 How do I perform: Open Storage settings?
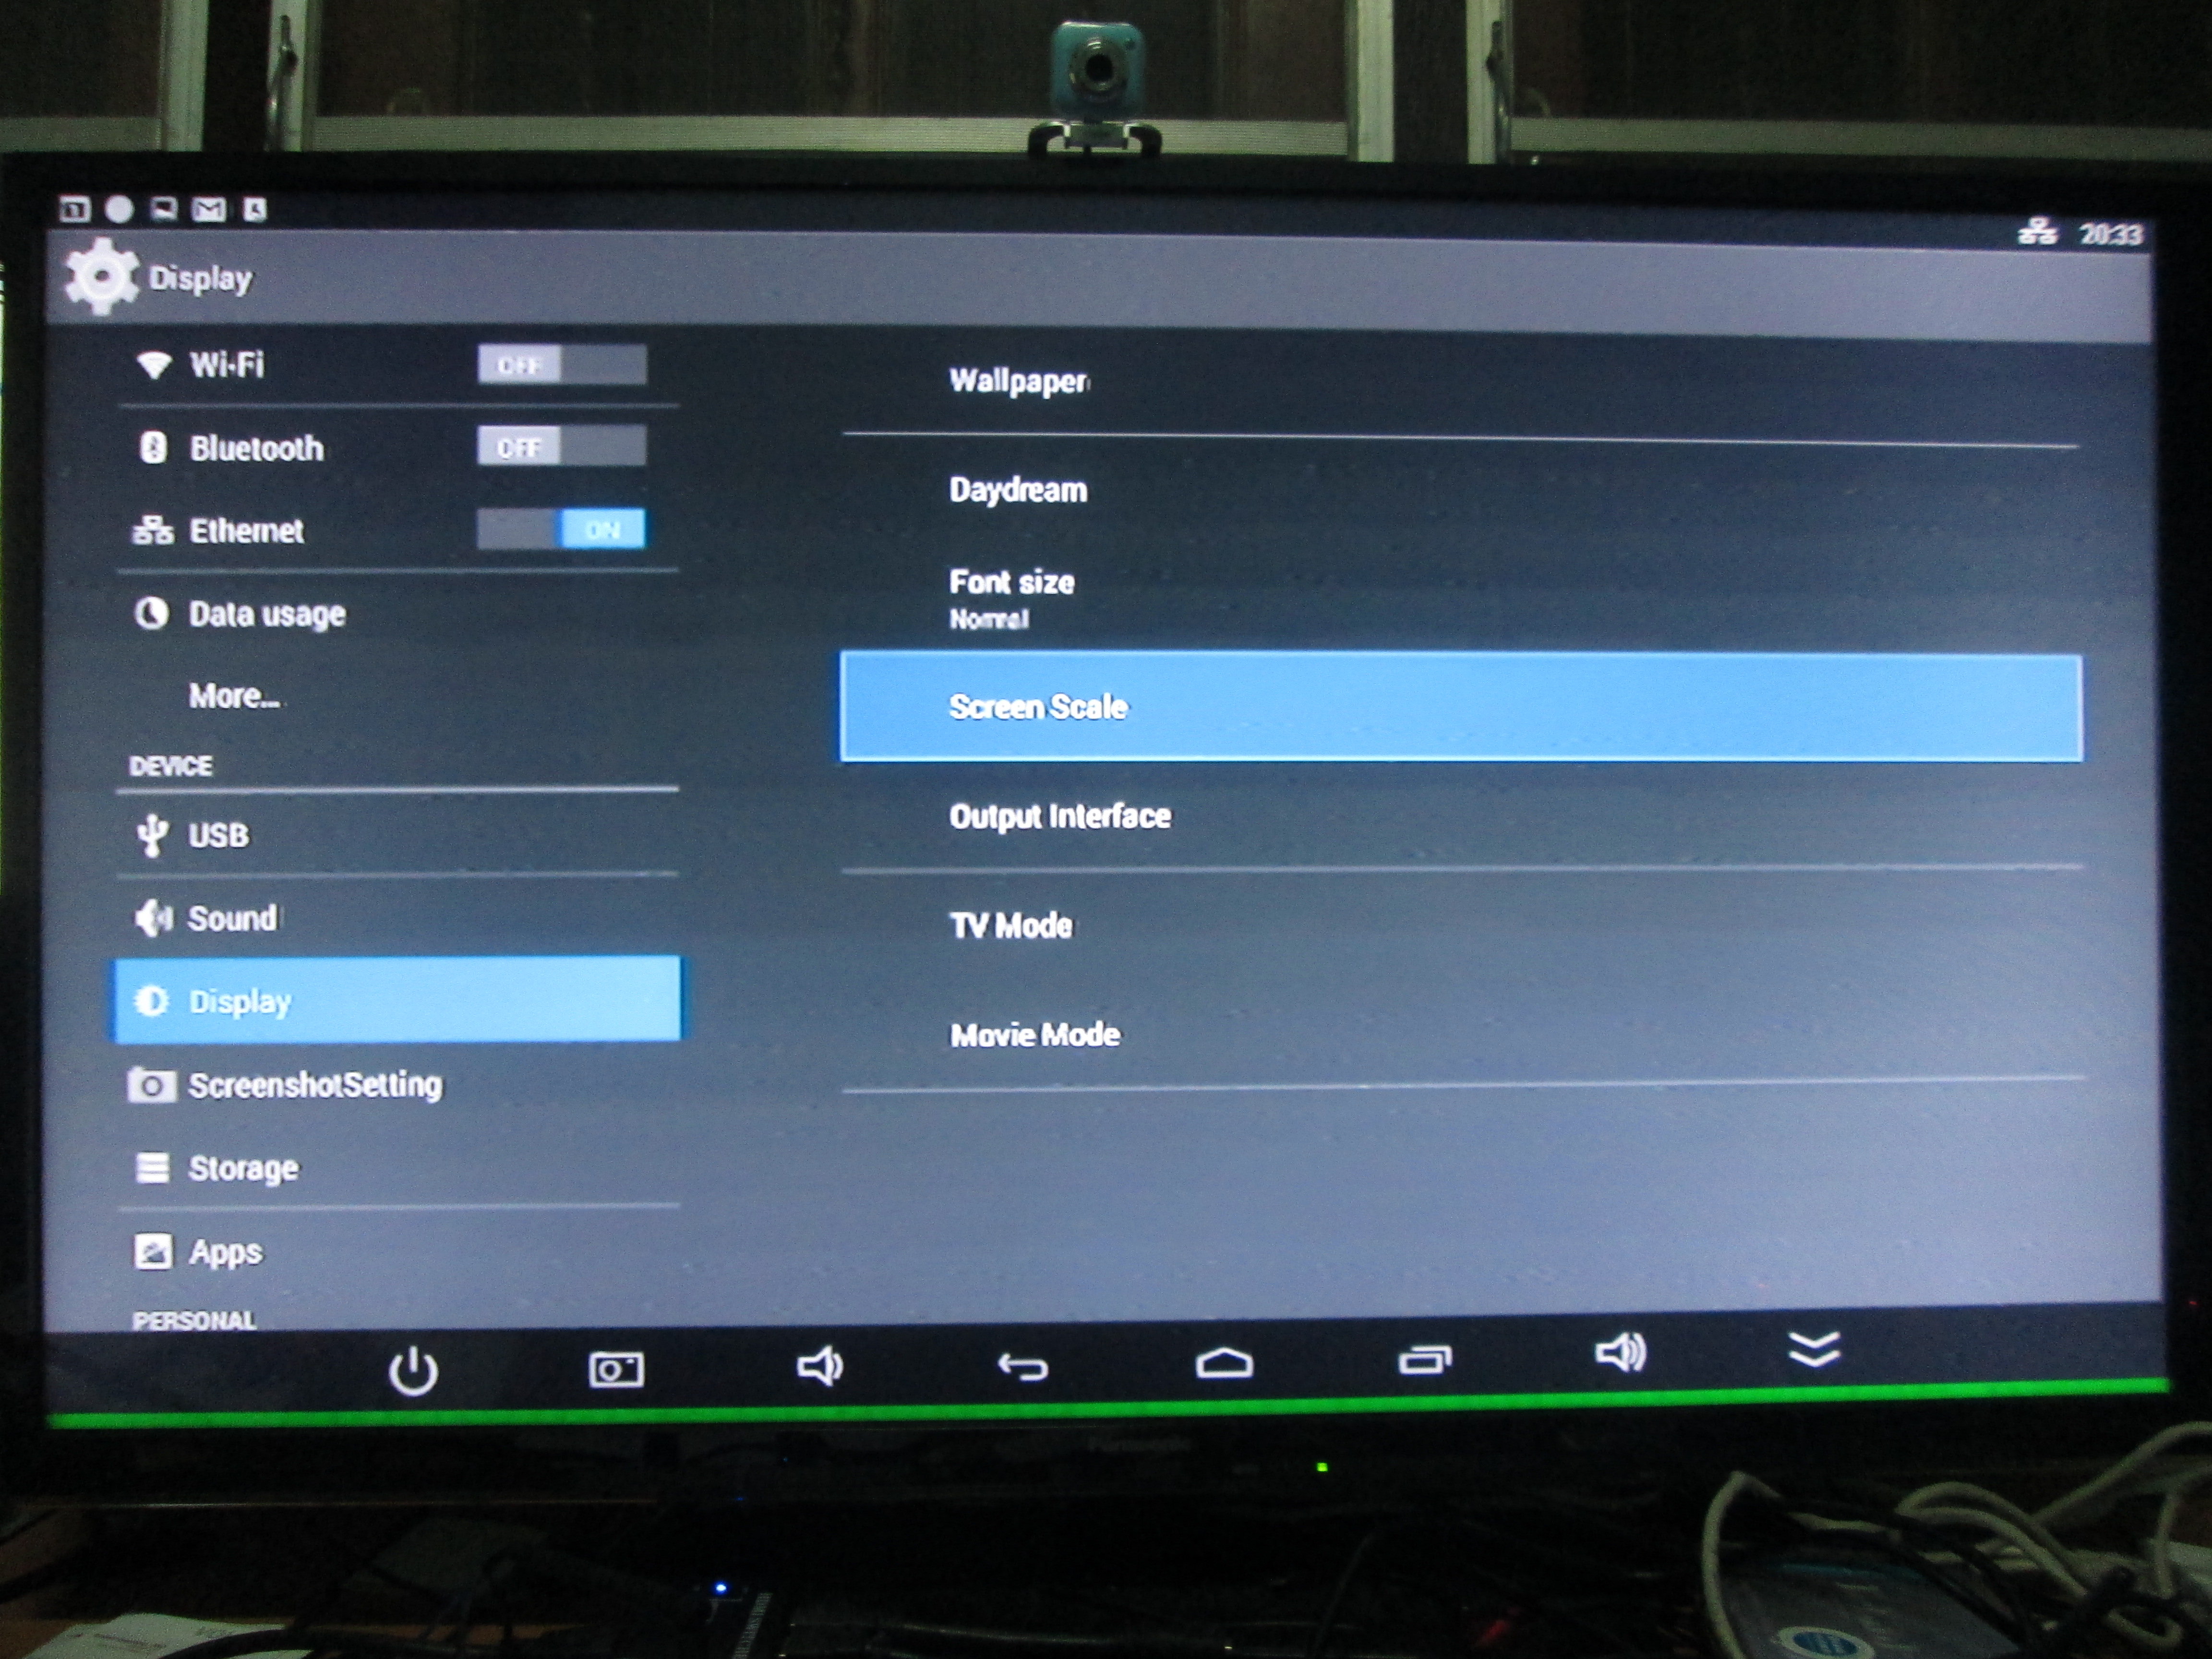coord(397,1168)
